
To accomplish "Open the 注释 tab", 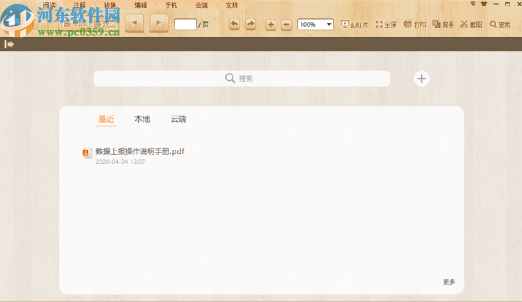I will (x=80, y=6).
